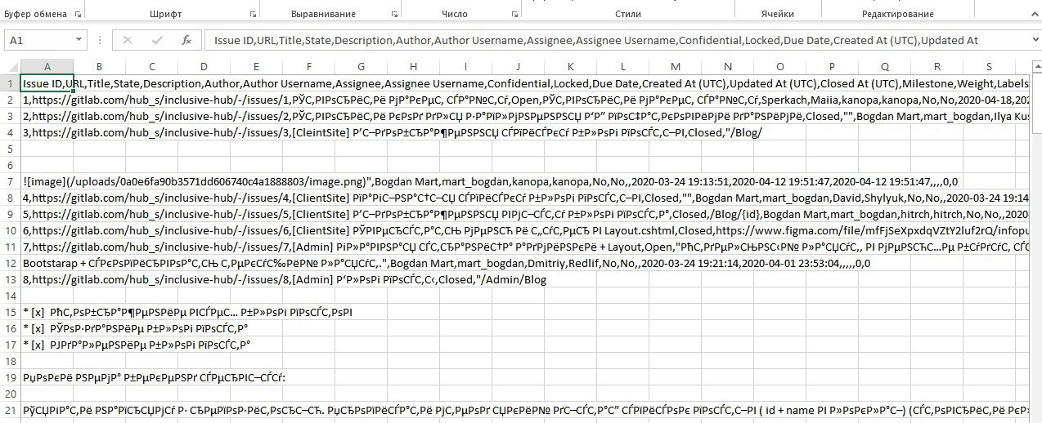Select column L header
Viewport: 1042px width, 423px height.
coord(622,67)
